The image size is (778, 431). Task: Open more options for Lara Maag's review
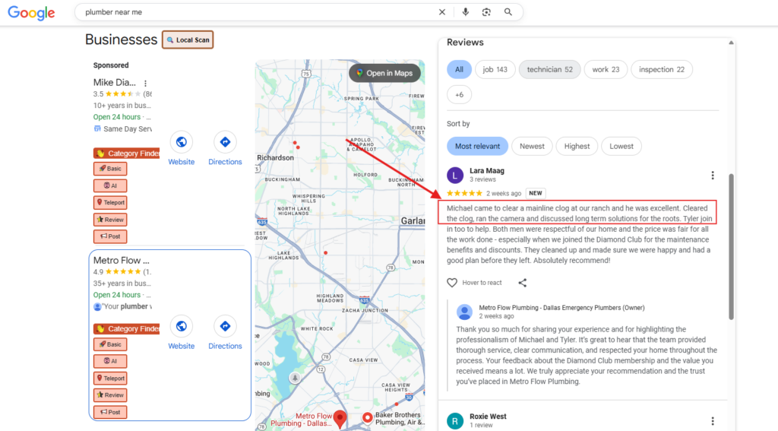pyautogui.click(x=713, y=176)
